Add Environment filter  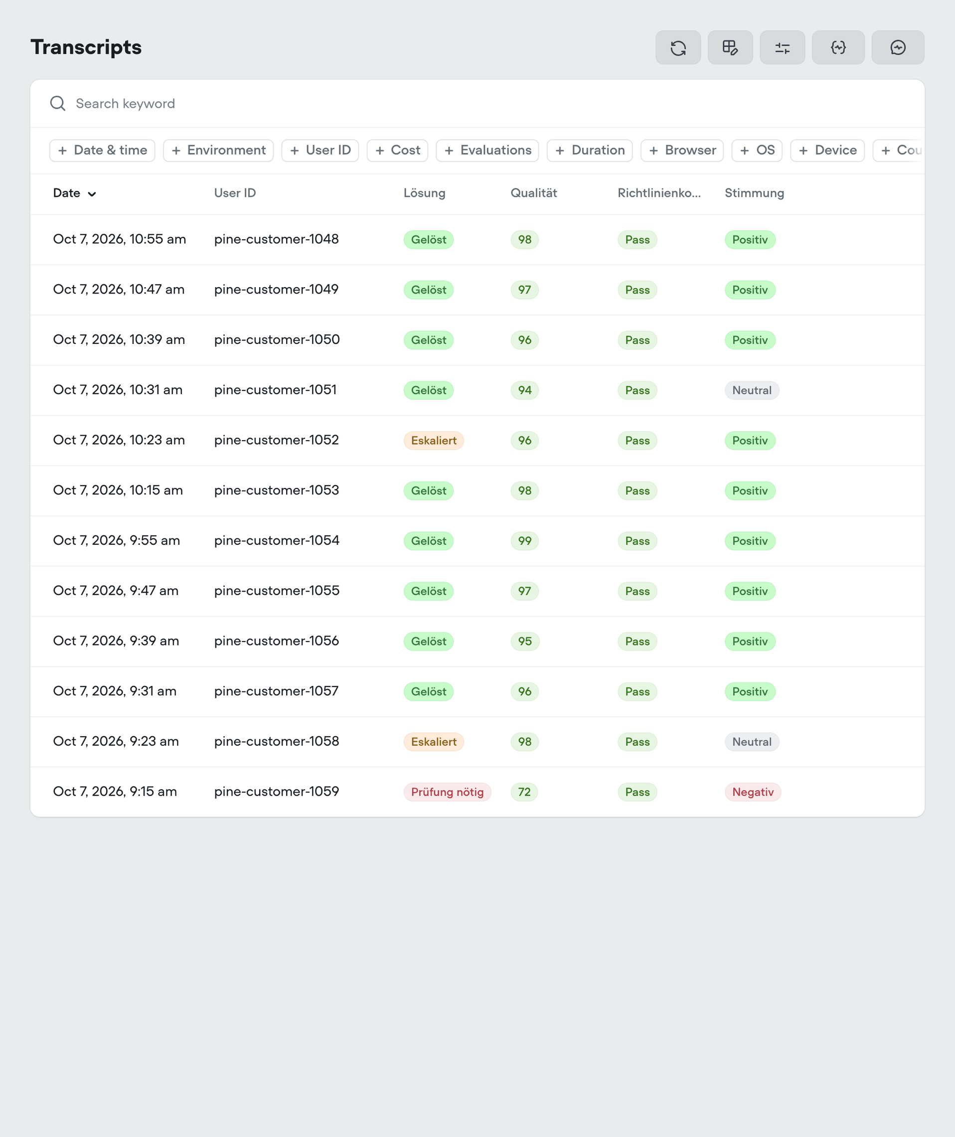(x=218, y=150)
